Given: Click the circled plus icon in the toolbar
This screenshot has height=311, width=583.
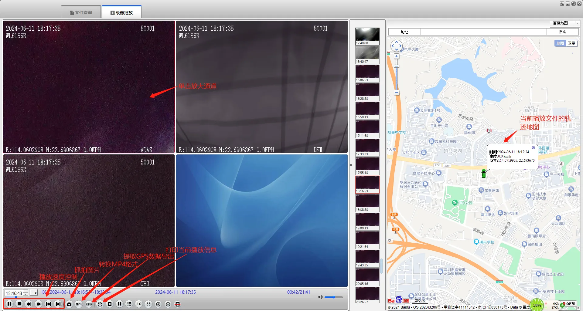Looking at the screenshot, I should click(158, 304).
